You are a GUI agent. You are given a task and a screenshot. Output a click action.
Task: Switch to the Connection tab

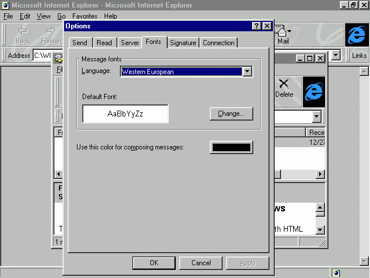pos(219,43)
